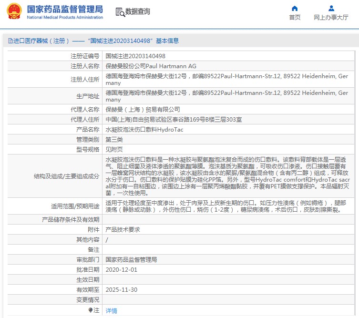359x318 pixels.
Task: Click the 产品技术要求 attachment value
Action: 123,230
